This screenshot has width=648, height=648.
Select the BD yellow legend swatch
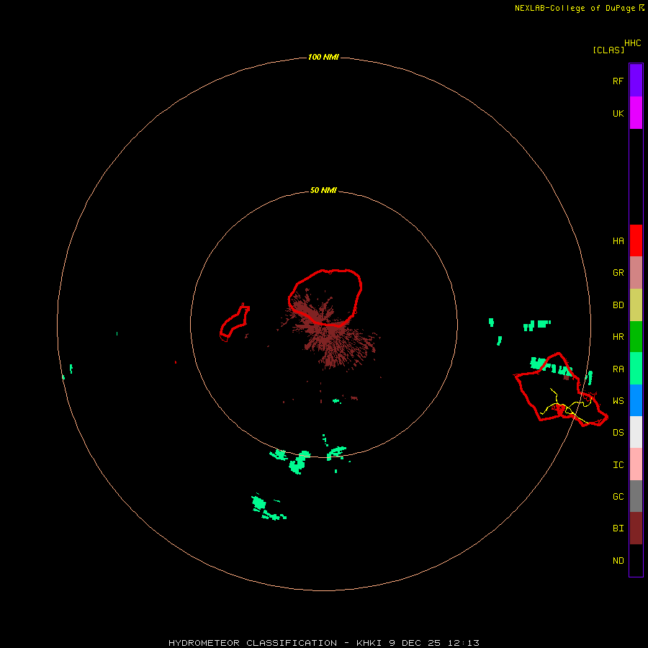click(x=636, y=305)
